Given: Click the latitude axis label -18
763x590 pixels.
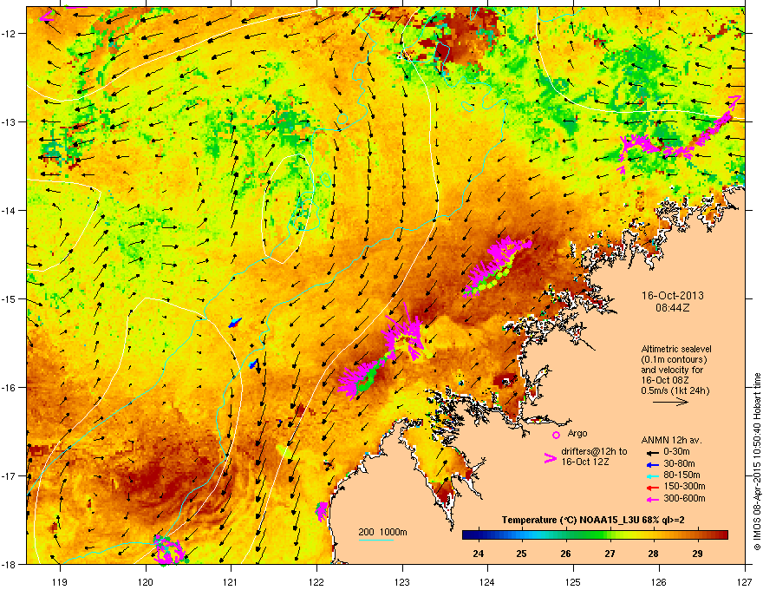Looking at the screenshot, I should point(10,564).
